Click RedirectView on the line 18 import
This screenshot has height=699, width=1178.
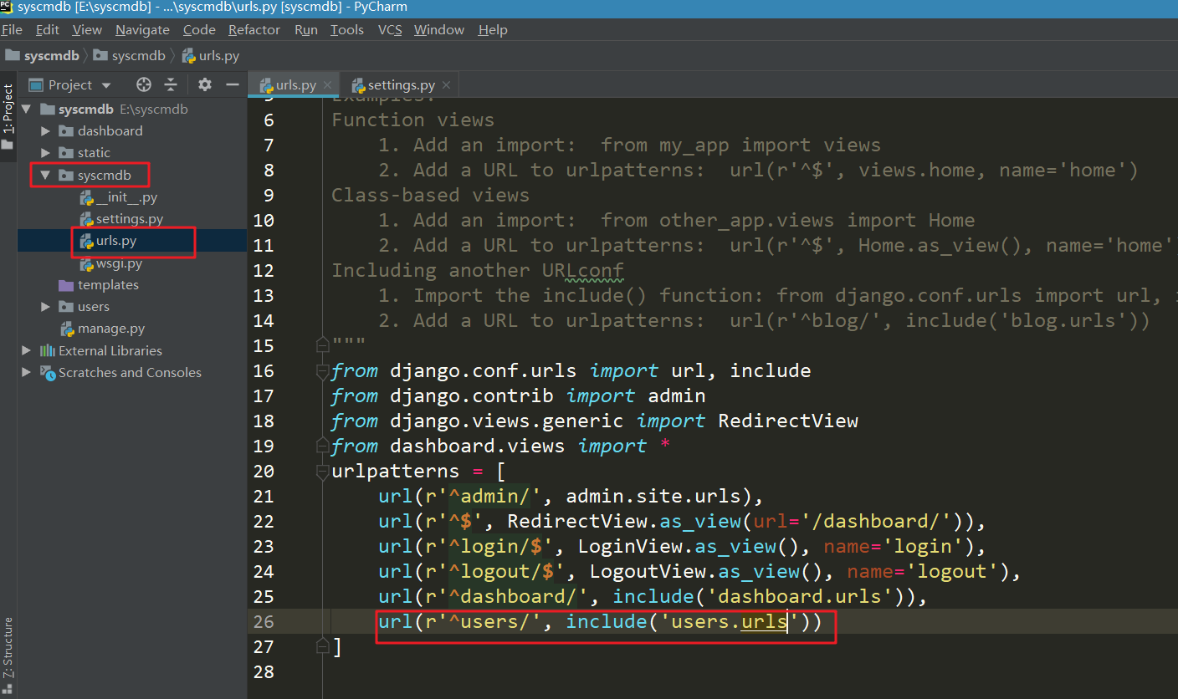click(788, 421)
